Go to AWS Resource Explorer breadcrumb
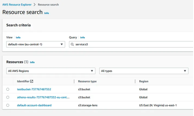 pyautogui.click(x=17, y=5)
